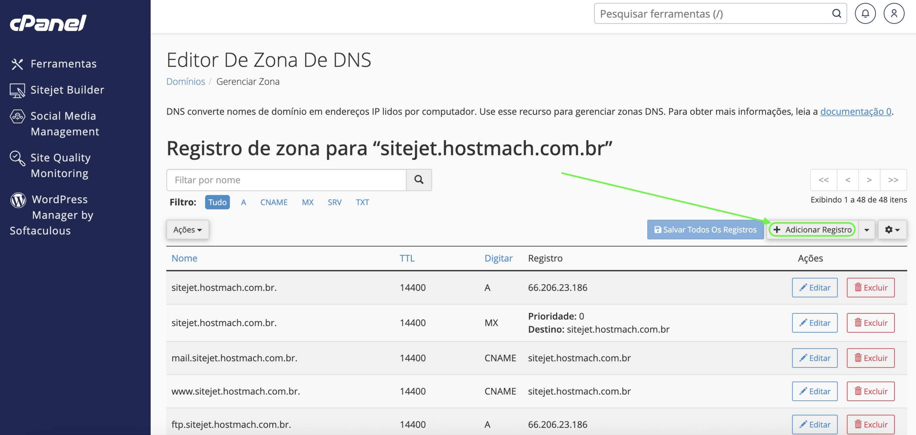This screenshot has width=916, height=435.
Task: Open the documentação link
Action: click(x=856, y=112)
